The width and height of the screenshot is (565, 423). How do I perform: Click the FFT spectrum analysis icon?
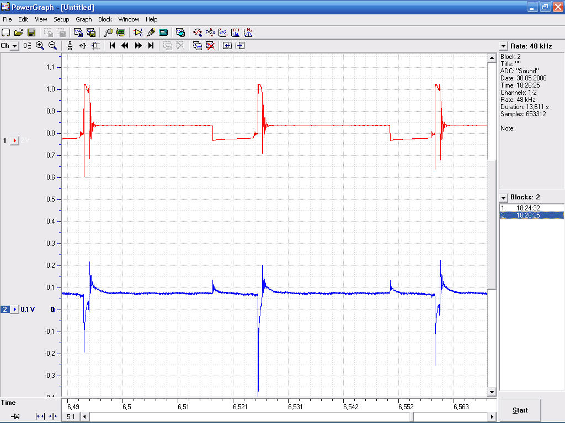coord(236,32)
